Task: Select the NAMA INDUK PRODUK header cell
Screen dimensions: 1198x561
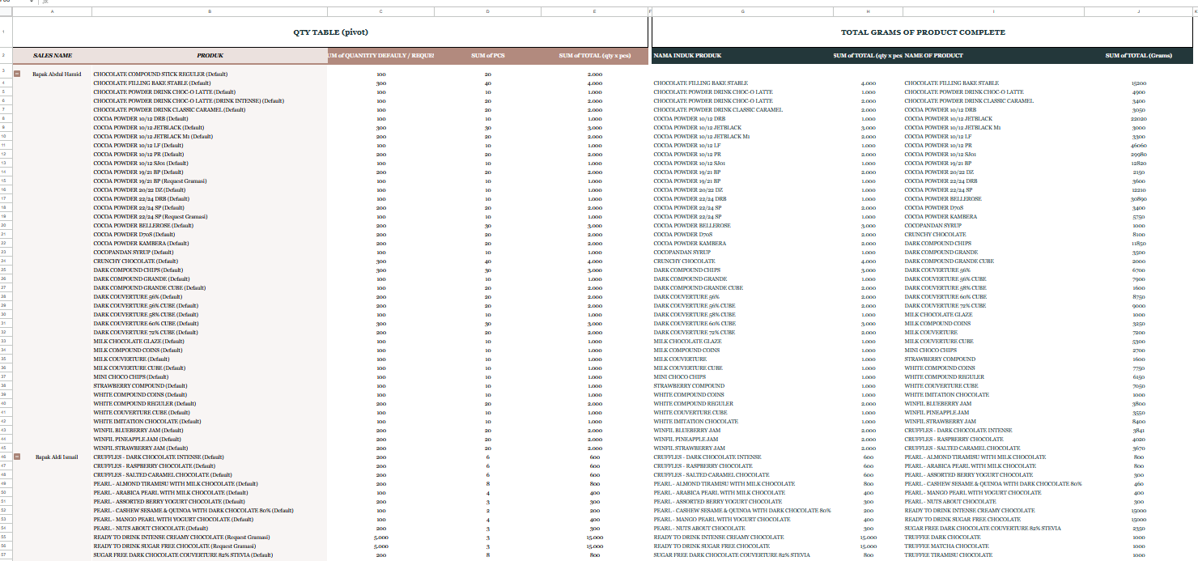Action: pos(687,56)
